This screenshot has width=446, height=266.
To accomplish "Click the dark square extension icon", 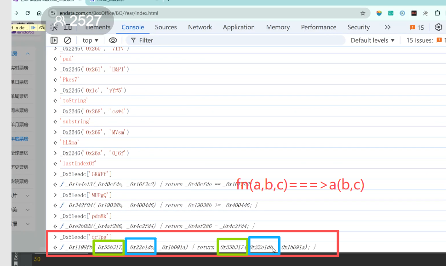I will (x=414, y=13).
